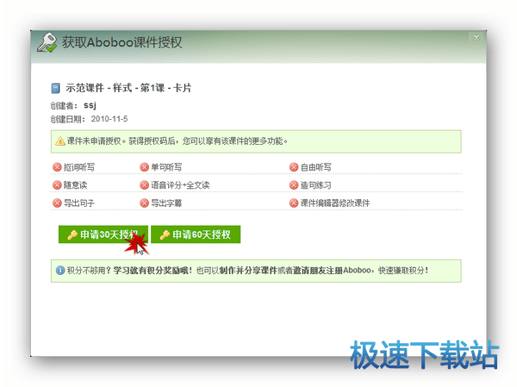Click the red X icon beside 课件编辑器修改课件

tap(294, 203)
